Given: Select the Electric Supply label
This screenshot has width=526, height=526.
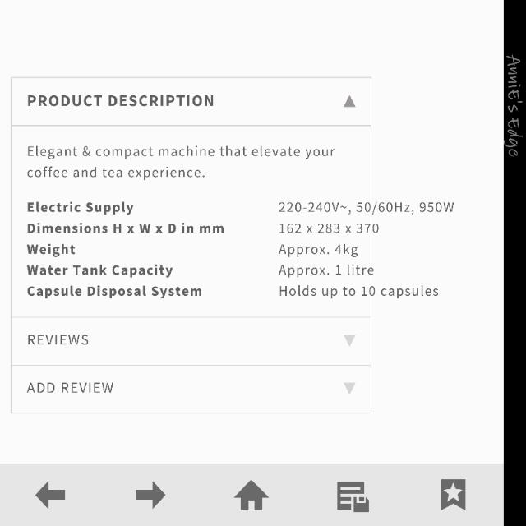Looking at the screenshot, I should click(81, 207).
